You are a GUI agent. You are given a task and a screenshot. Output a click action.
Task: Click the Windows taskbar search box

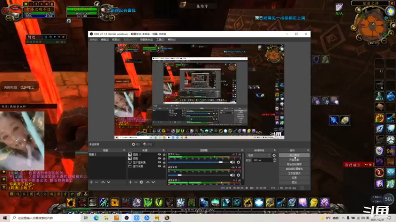46,218
